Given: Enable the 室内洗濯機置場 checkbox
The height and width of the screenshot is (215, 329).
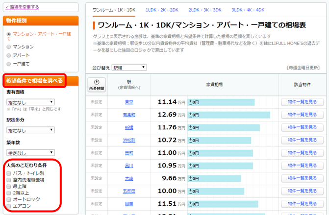Looking at the screenshot, I should (x=8, y=180).
